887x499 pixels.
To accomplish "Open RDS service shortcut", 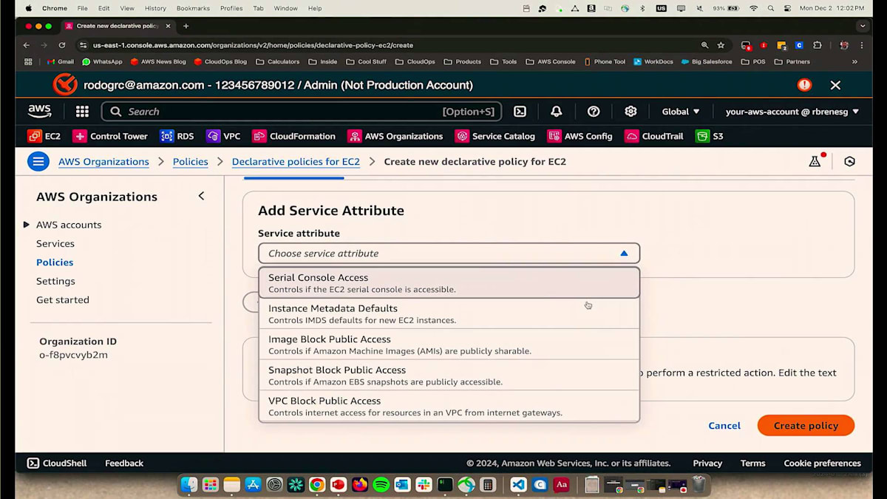I will 177,136.
